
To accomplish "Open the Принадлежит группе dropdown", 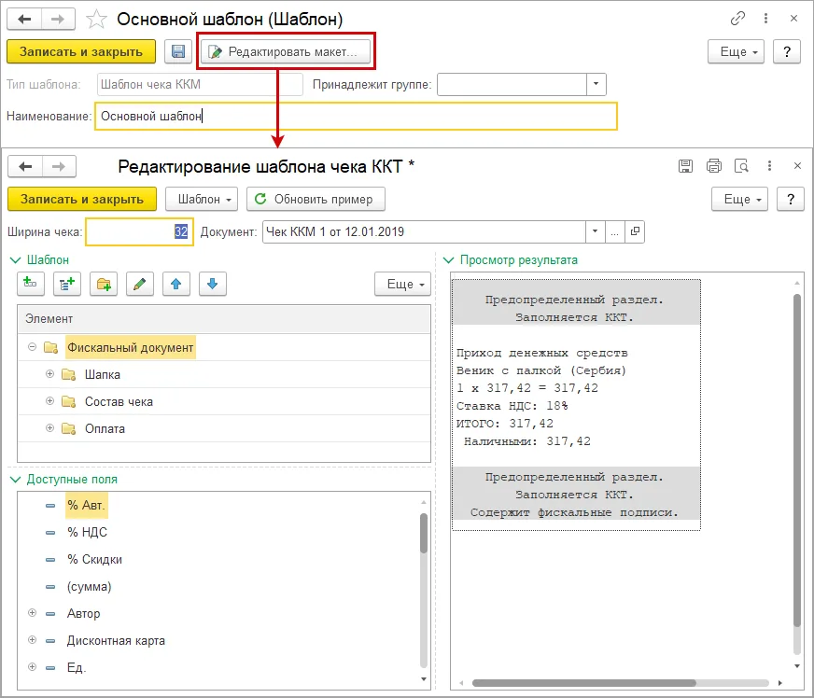I will (x=596, y=84).
